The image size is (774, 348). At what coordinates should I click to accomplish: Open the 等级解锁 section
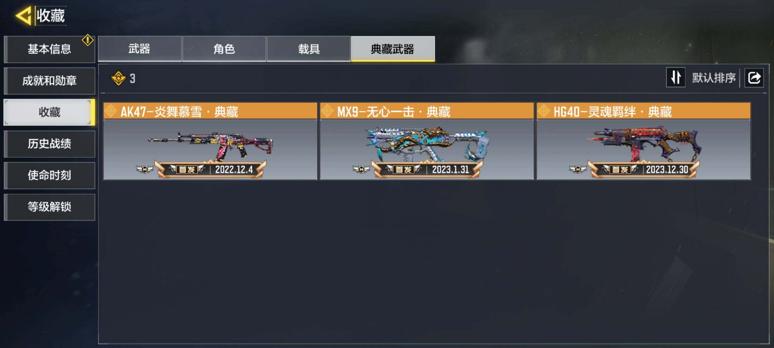49,207
